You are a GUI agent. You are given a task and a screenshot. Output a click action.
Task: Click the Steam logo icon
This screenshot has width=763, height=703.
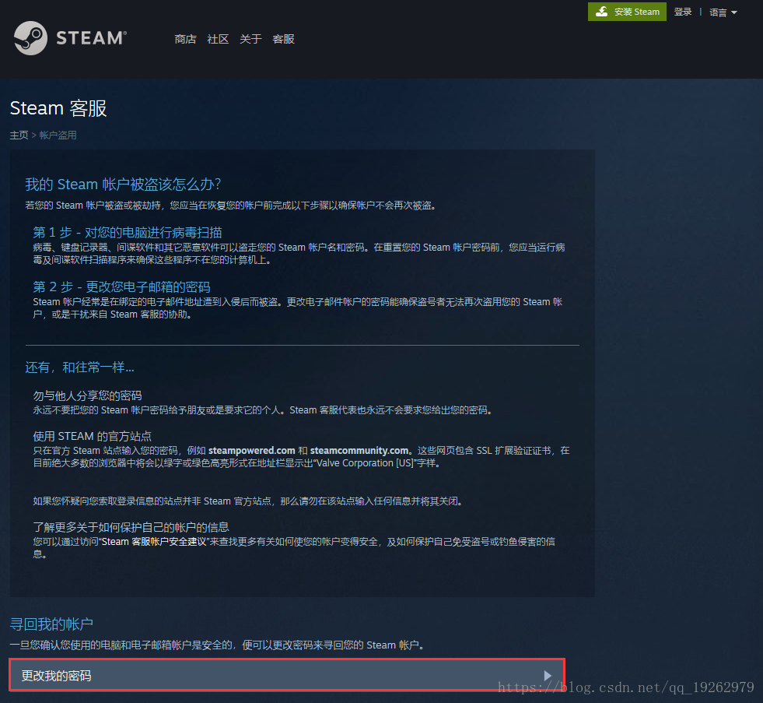[x=30, y=38]
